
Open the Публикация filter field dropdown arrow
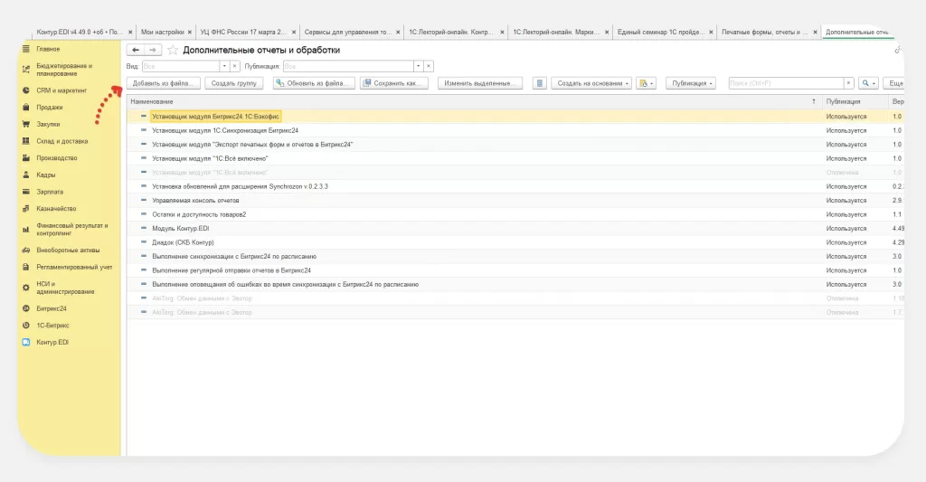pos(418,66)
